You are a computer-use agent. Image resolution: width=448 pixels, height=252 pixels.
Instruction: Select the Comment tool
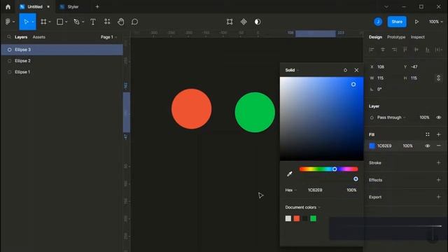coord(134,22)
